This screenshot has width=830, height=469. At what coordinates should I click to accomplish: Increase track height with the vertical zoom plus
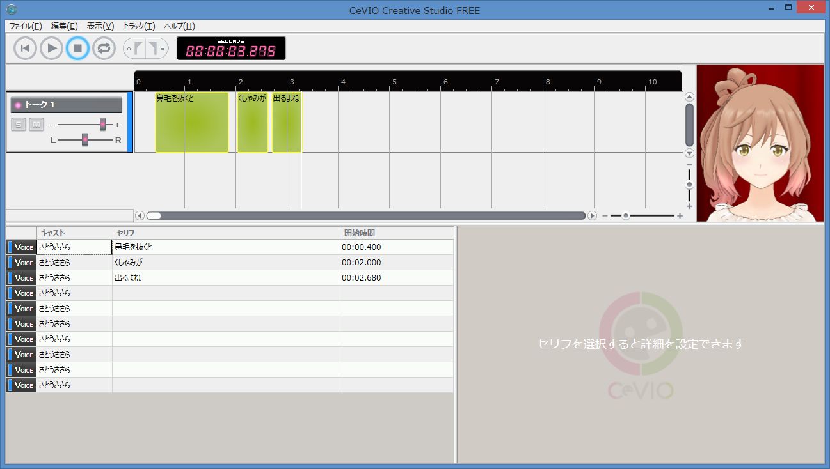point(689,206)
